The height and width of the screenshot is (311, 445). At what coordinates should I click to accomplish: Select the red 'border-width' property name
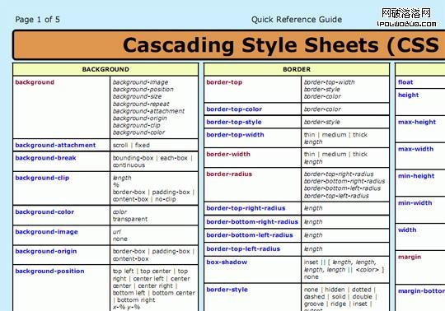pyautogui.click(x=228, y=154)
